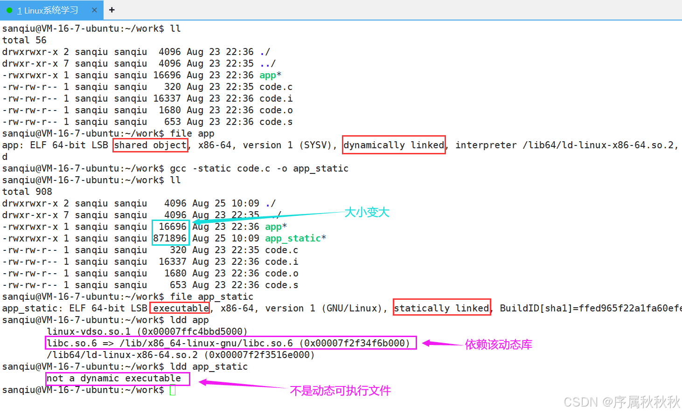682x414 pixels.
Task: Click 'shared object' in the file app output
Action: [x=150, y=145]
